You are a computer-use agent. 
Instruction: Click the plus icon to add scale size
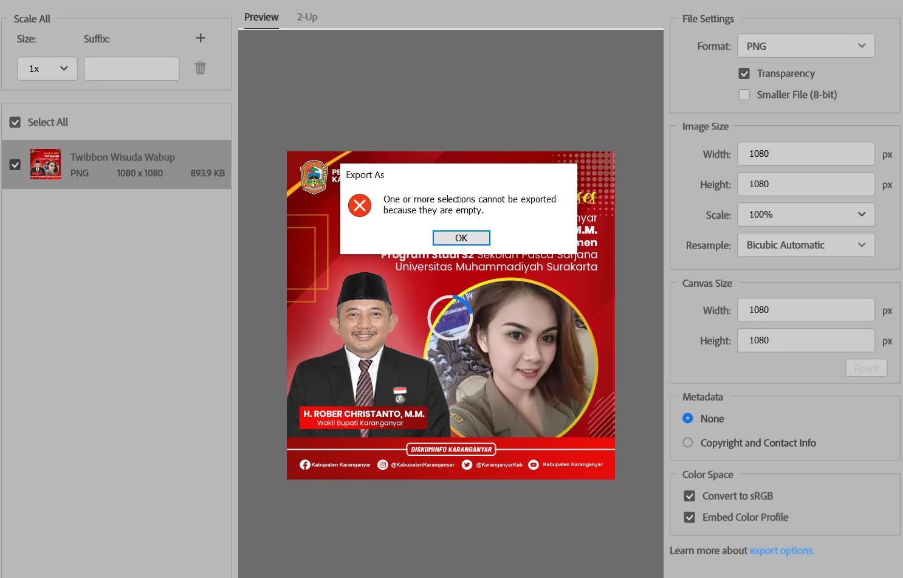pyautogui.click(x=201, y=38)
